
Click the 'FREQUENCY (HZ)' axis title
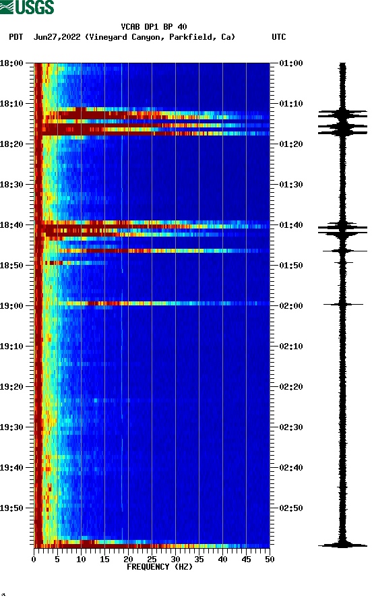pyautogui.click(x=160, y=567)
